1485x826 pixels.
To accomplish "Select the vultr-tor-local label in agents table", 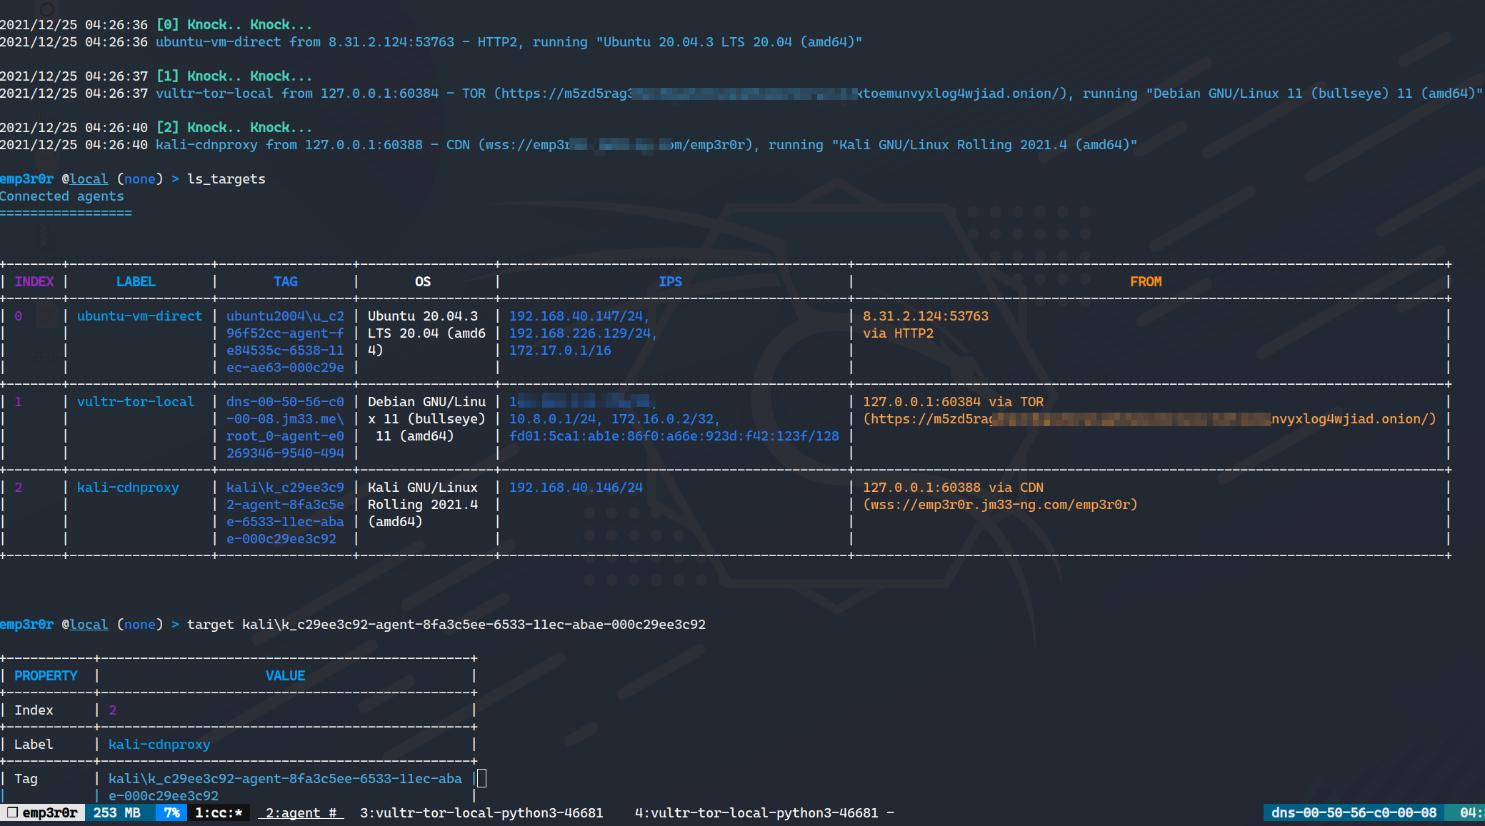I will 135,402.
